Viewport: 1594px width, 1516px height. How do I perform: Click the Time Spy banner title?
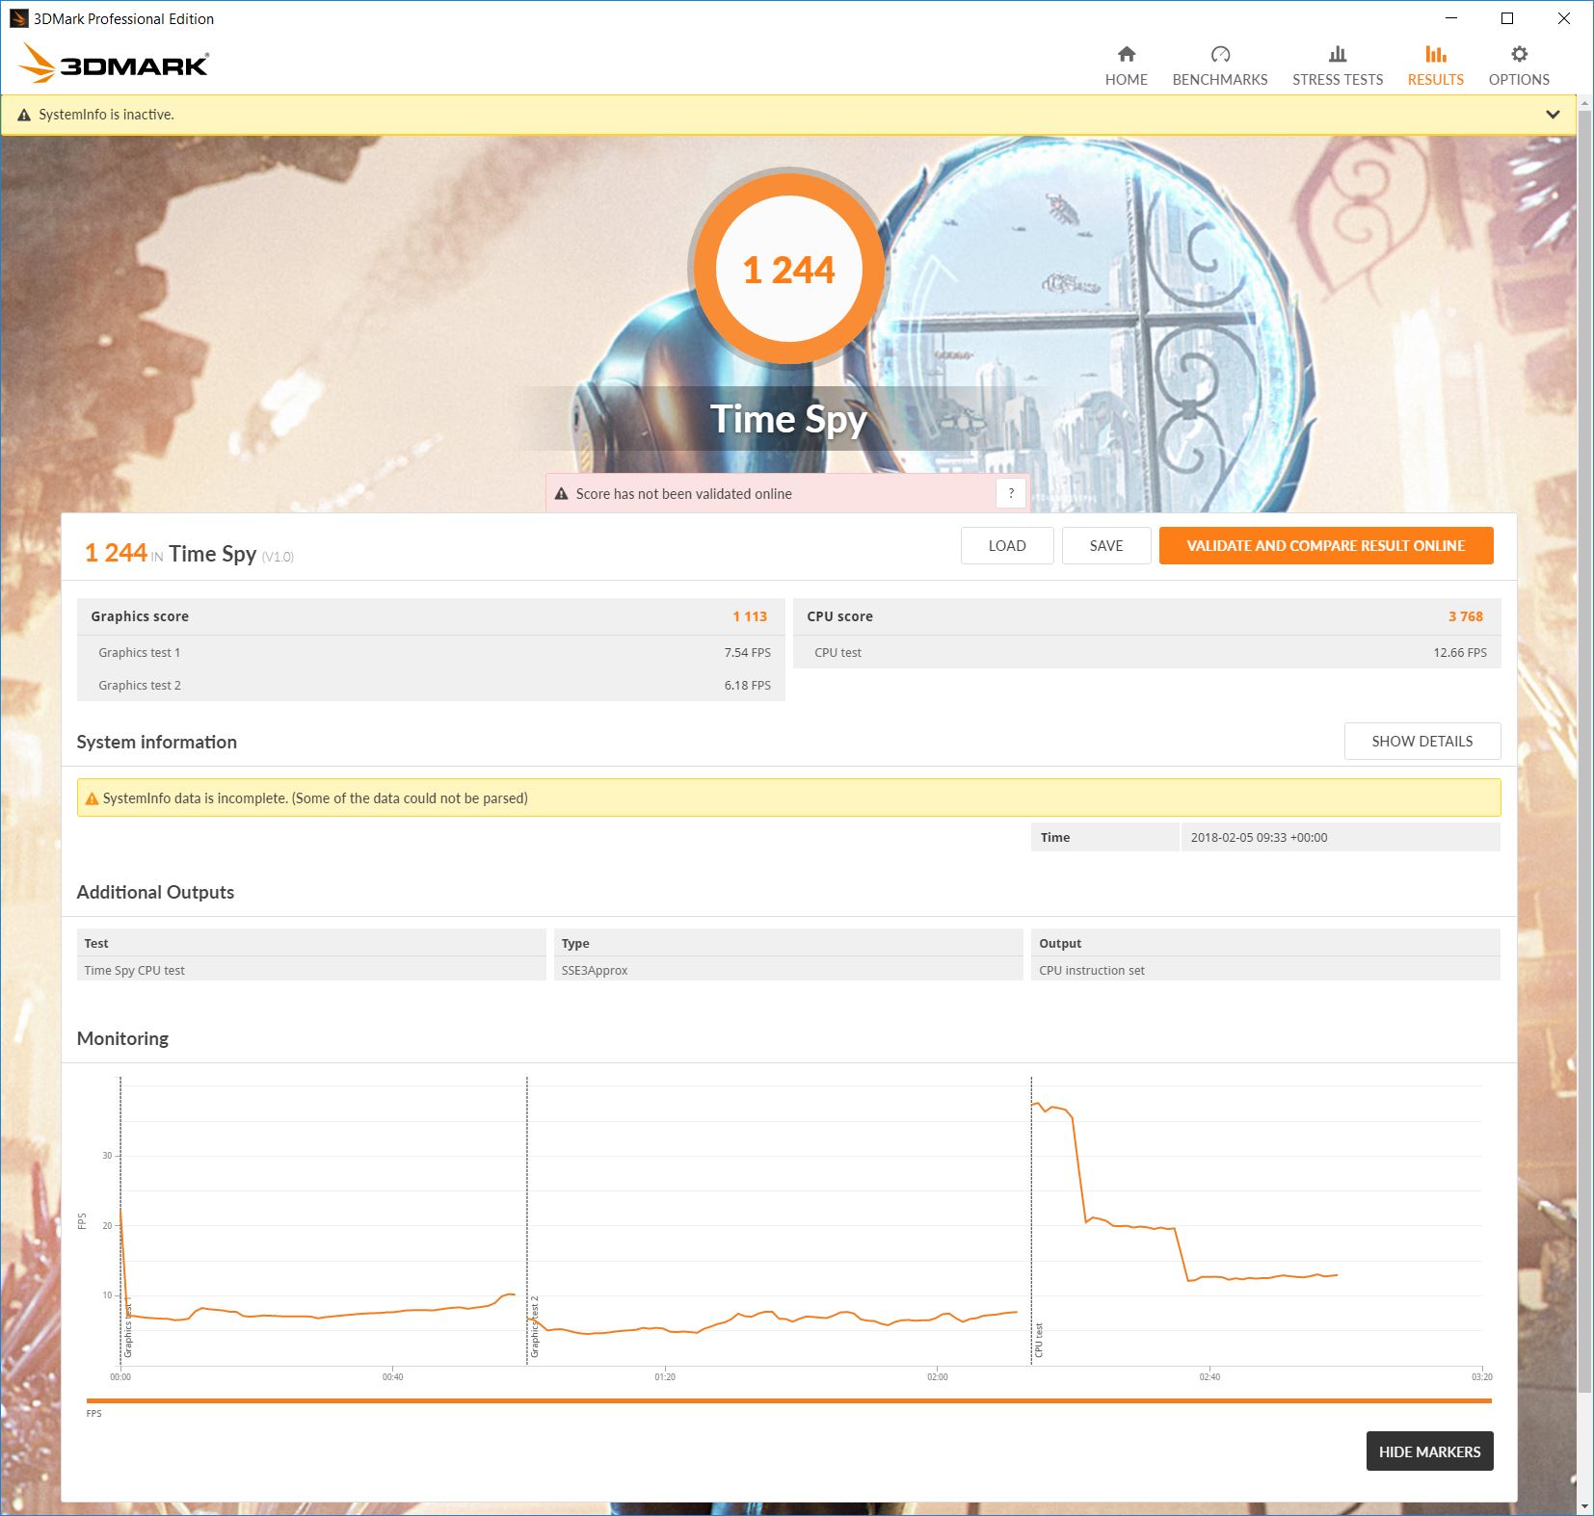788,419
